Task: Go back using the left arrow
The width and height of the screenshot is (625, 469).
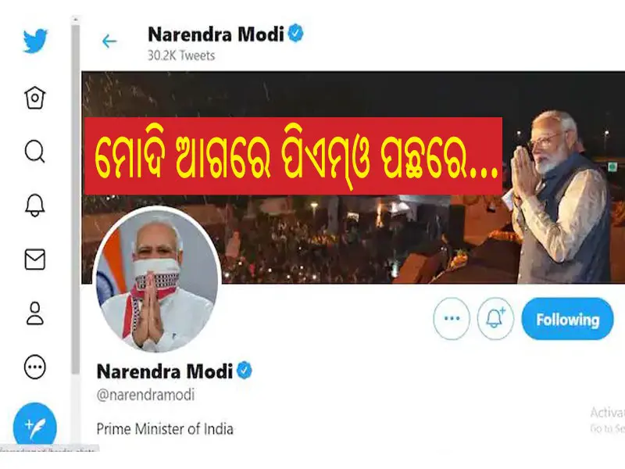Action: pyautogui.click(x=109, y=41)
